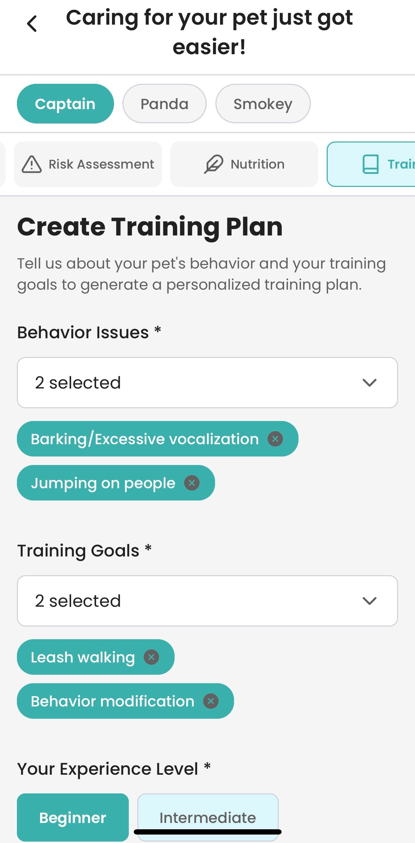Open the Training Goals dropdown
This screenshot has height=843, width=415.
[x=208, y=601]
